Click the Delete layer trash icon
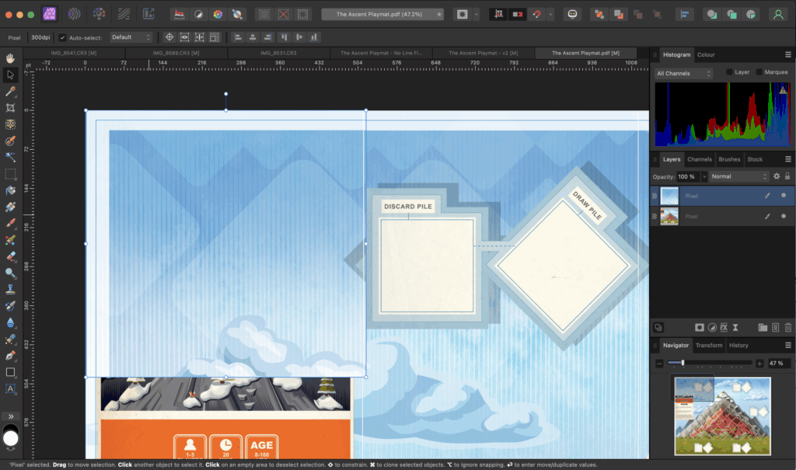 click(788, 327)
